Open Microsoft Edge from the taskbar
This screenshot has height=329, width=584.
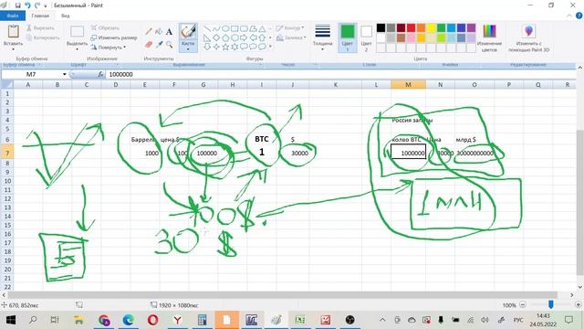[129, 320]
